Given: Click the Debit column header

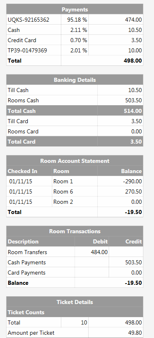Looking at the screenshot, I should pyautogui.click(x=100, y=242).
